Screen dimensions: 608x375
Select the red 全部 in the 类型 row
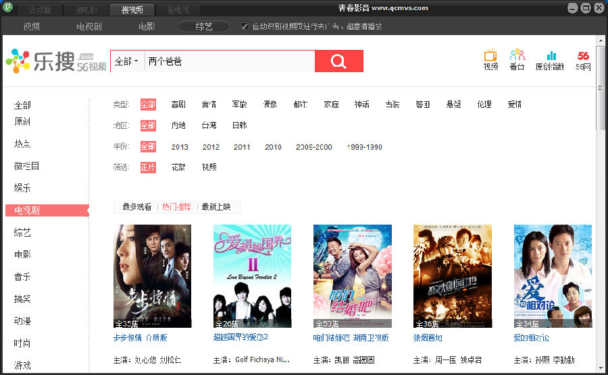(148, 105)
